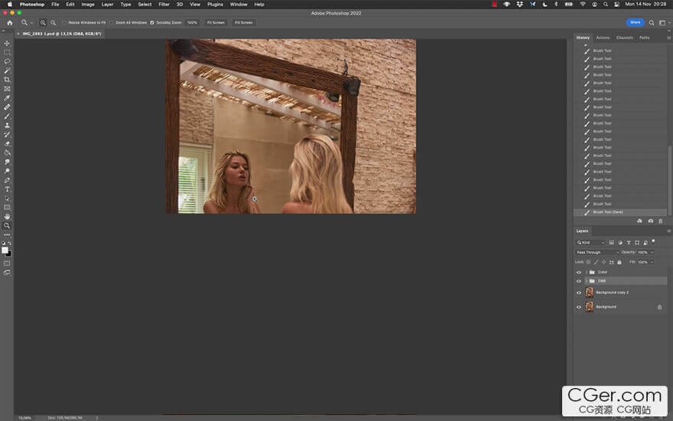Select the Background layer thumbnail
The width and height of the screenshot is (673, 421).
click(x=589, y=307)
